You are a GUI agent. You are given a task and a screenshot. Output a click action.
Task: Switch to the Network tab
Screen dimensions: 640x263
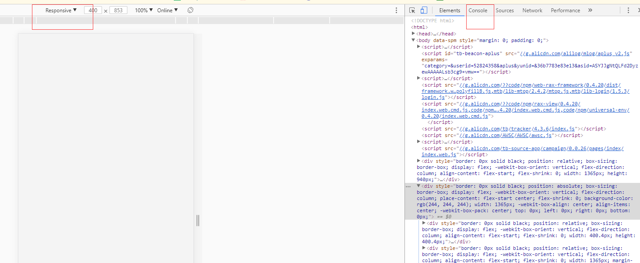click(x=532, y=11)
